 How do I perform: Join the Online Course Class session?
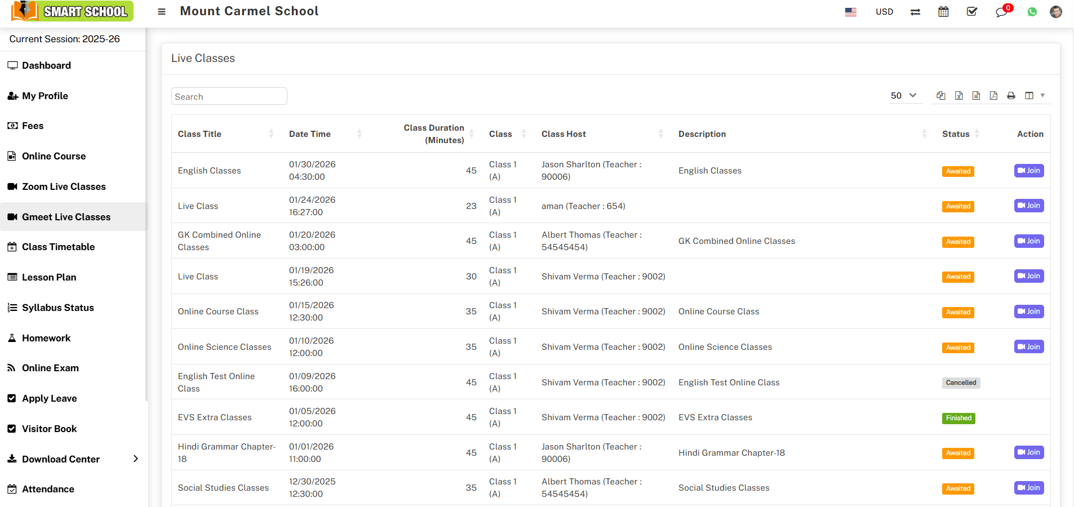coord(1028,312)
